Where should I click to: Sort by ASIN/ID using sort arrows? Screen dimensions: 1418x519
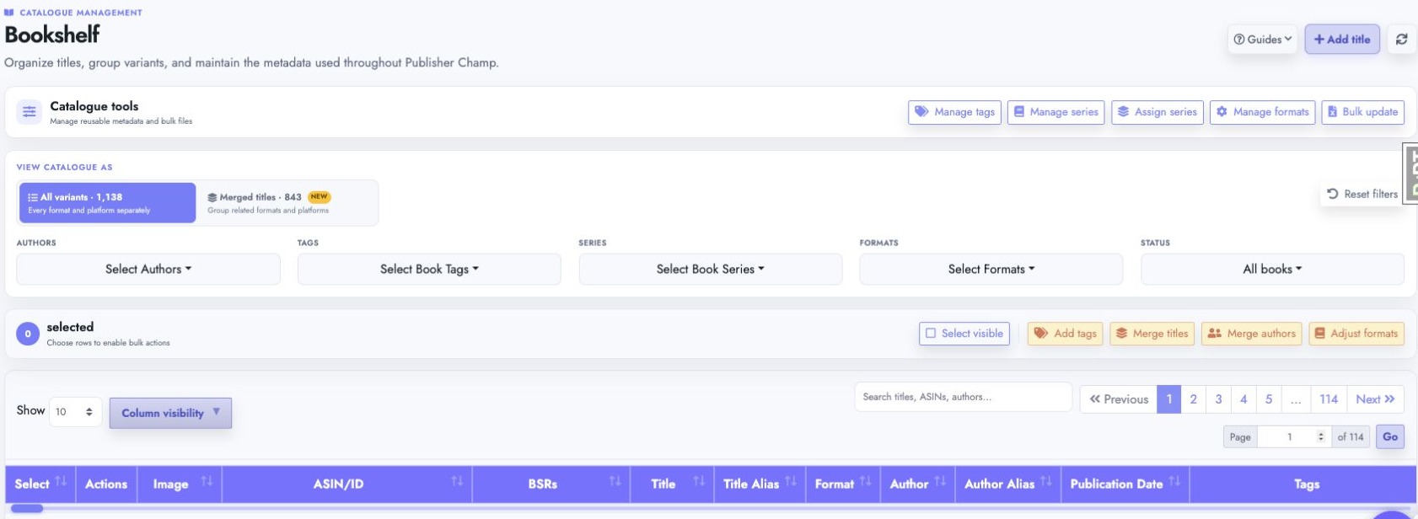457,482
